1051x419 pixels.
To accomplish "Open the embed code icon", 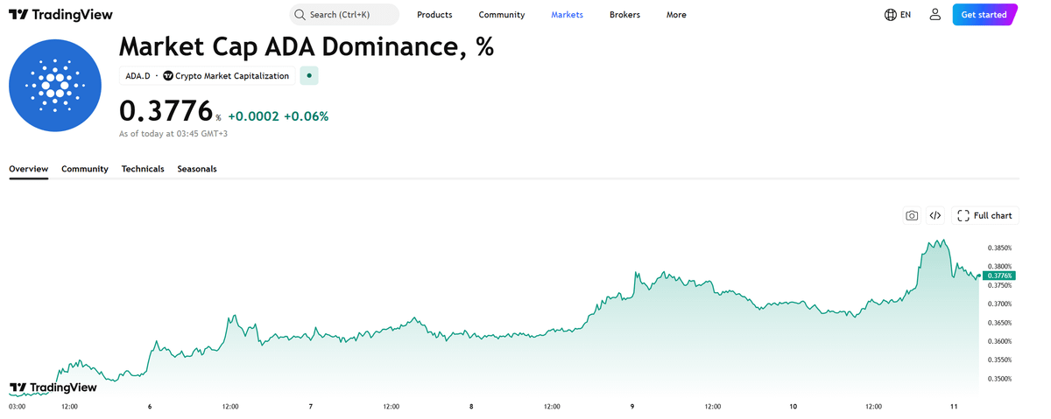I will click(x=935, y=215).
